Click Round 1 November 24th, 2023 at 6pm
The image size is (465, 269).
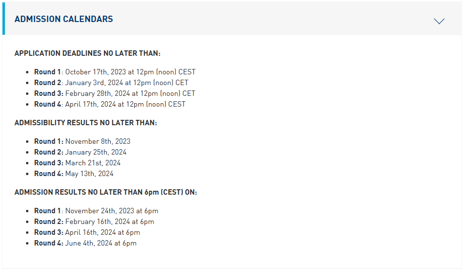(x=97, y=211)
